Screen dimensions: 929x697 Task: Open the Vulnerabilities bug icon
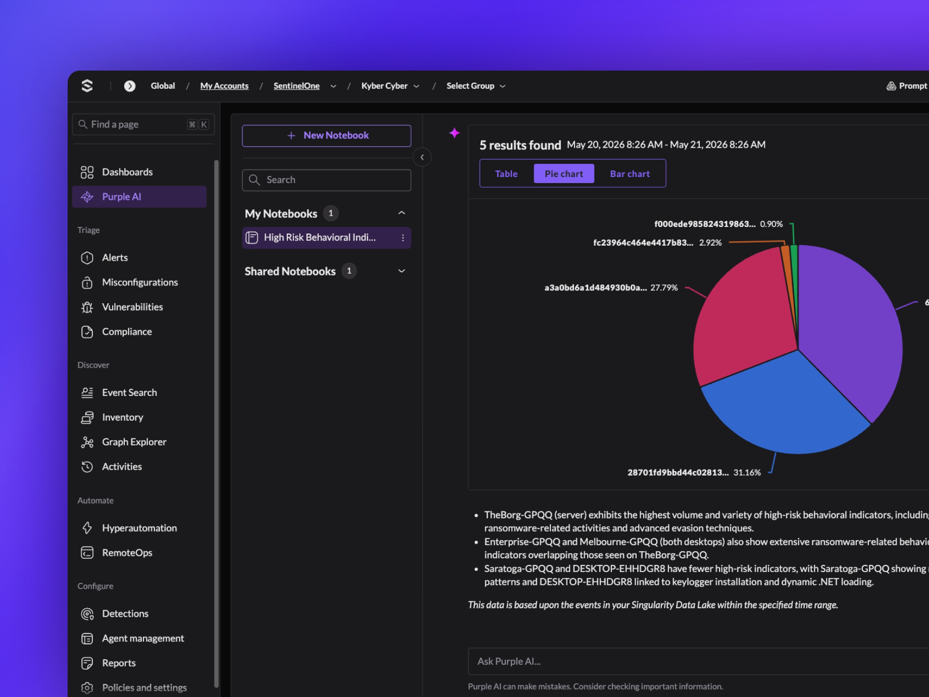(x=87, y=307)
